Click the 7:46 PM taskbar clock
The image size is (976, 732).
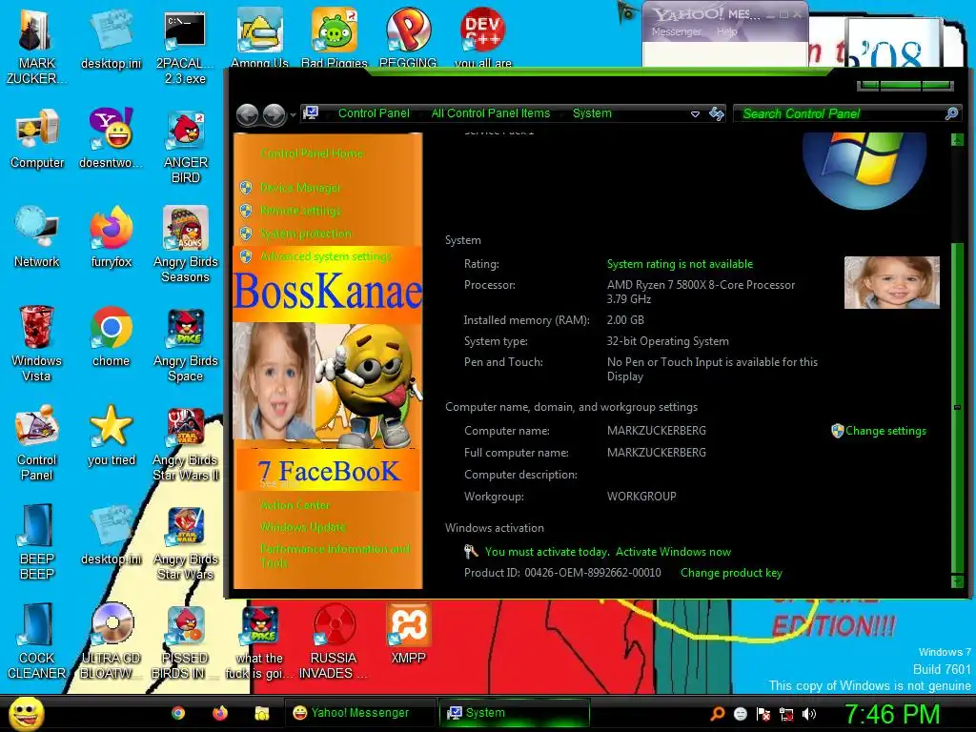[x=891, y=714]
